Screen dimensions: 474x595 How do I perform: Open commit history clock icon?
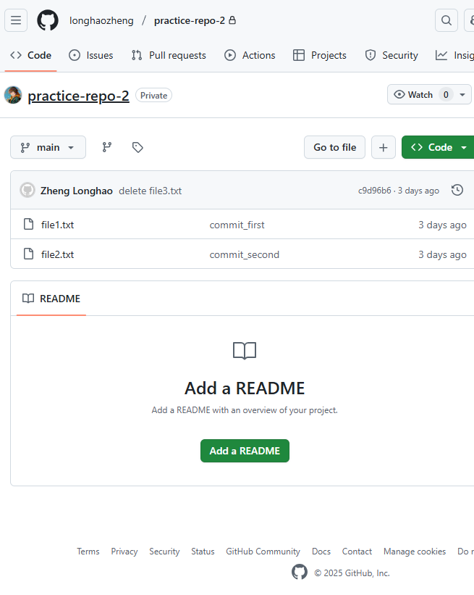tap(457, 190)
